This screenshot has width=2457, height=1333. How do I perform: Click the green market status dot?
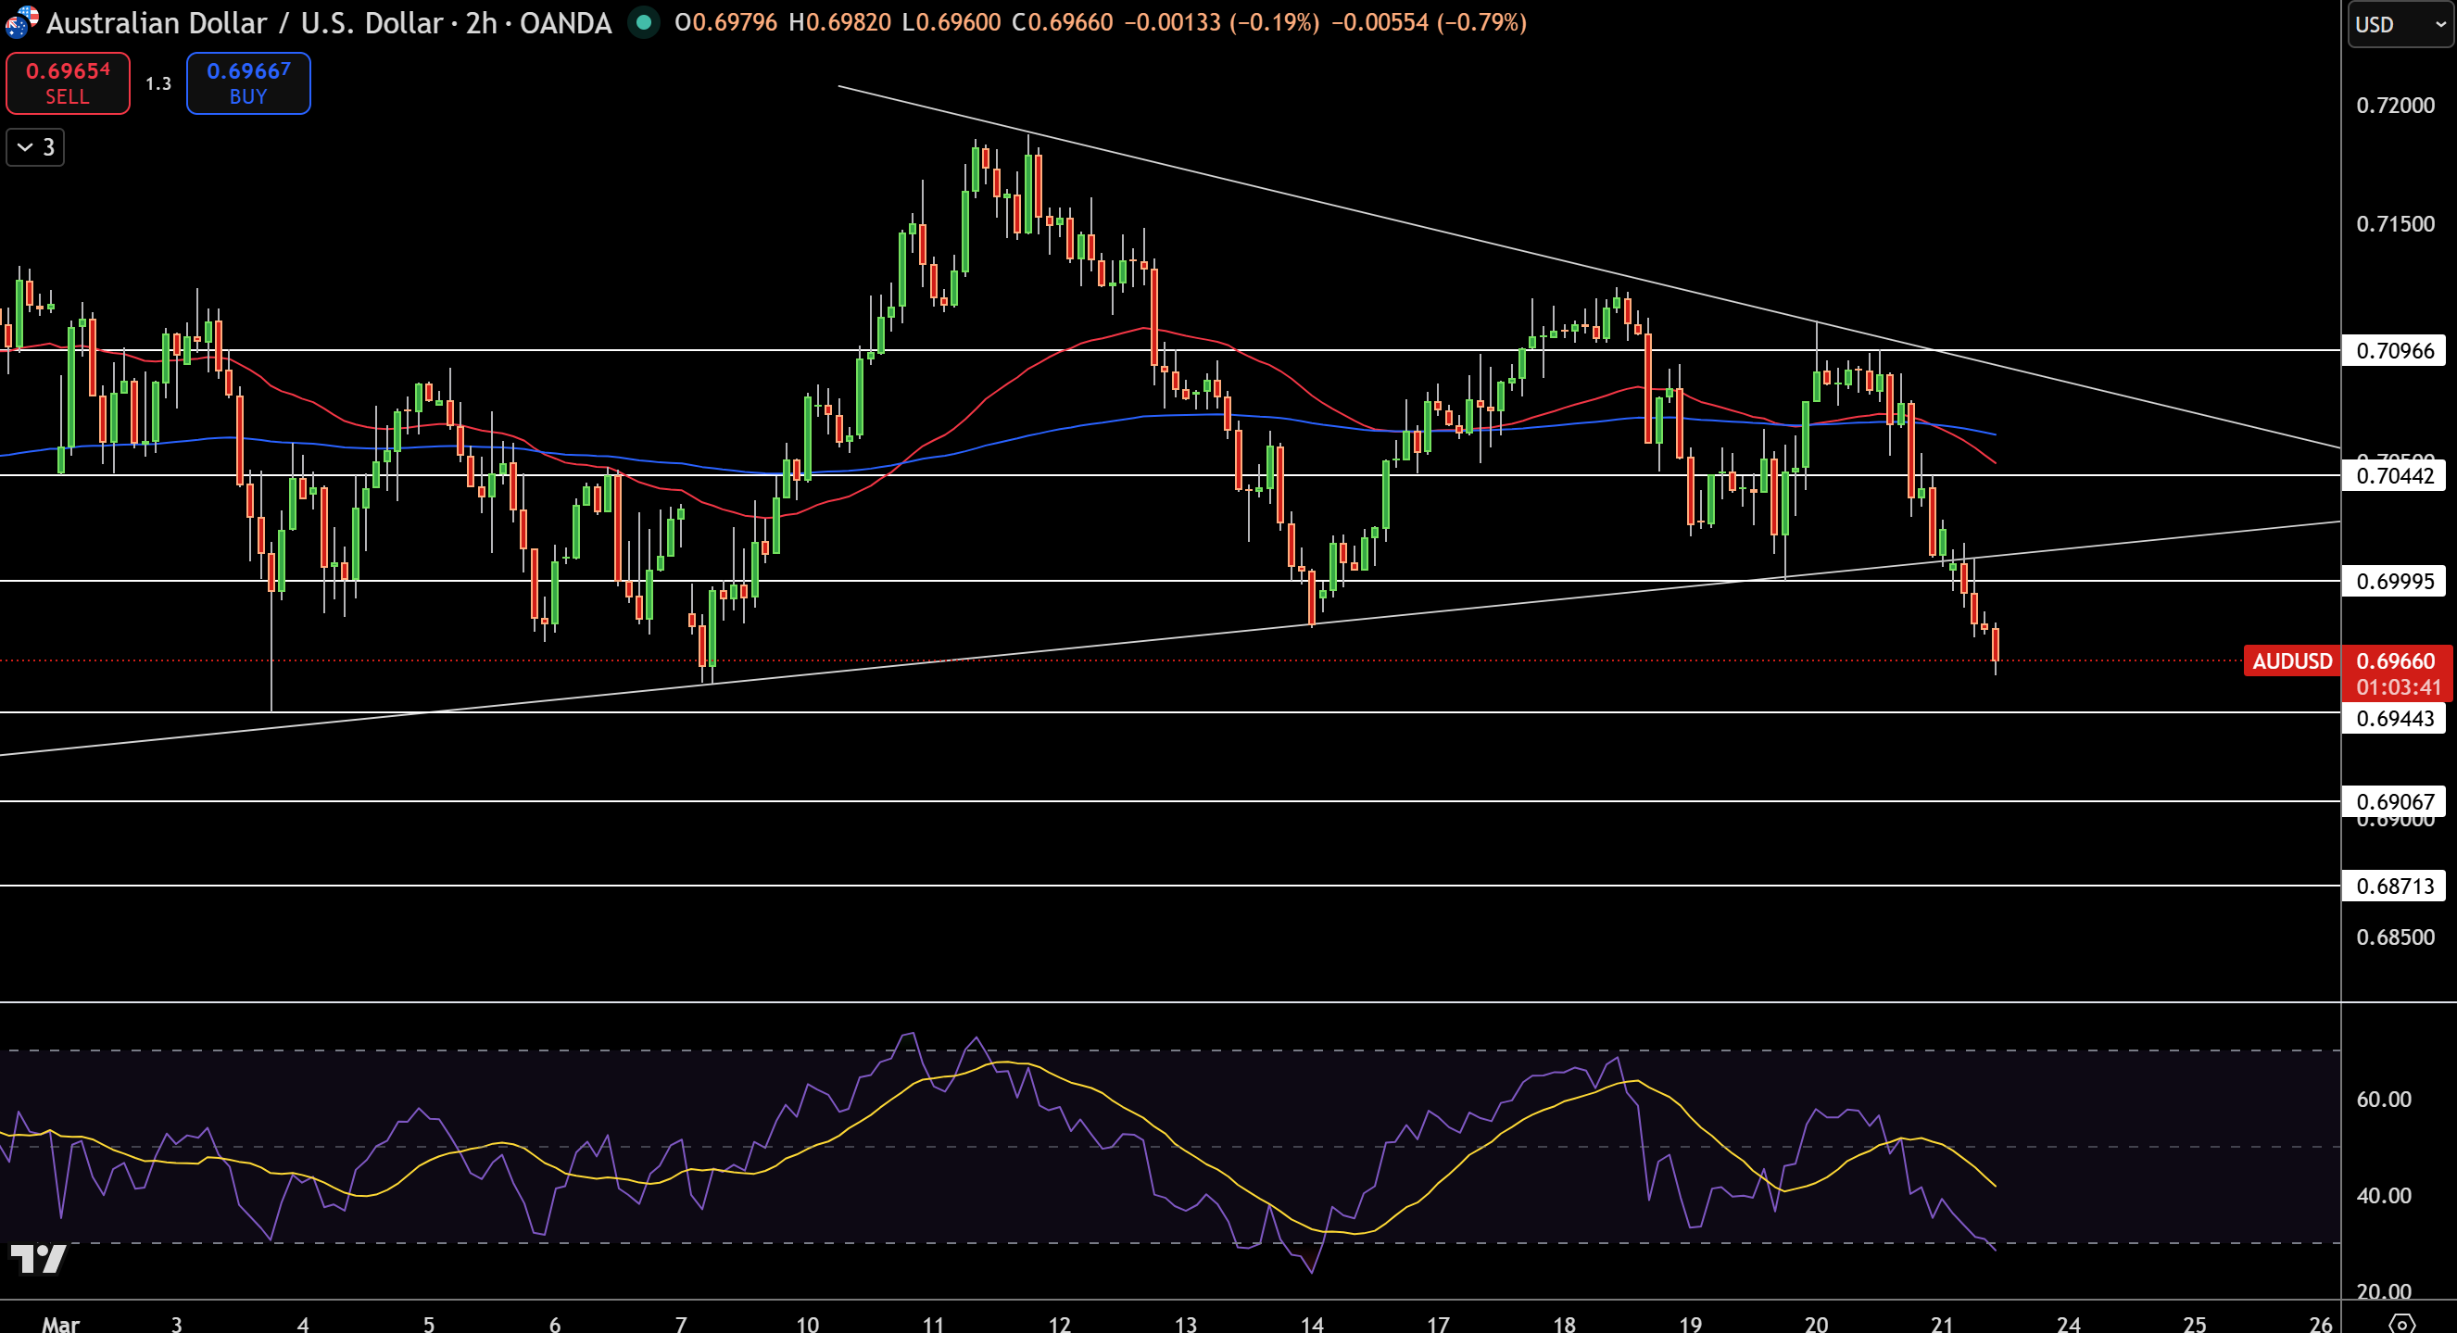point(644,22)
